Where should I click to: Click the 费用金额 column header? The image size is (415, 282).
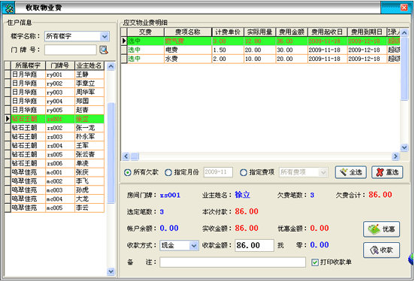(292, 32)
